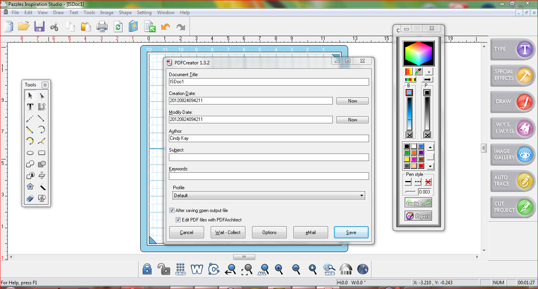The height and width of the screenshot is (289, 538).
Task: Click the Grid icon in the bottom toolbar
Action: pos(180,269)
